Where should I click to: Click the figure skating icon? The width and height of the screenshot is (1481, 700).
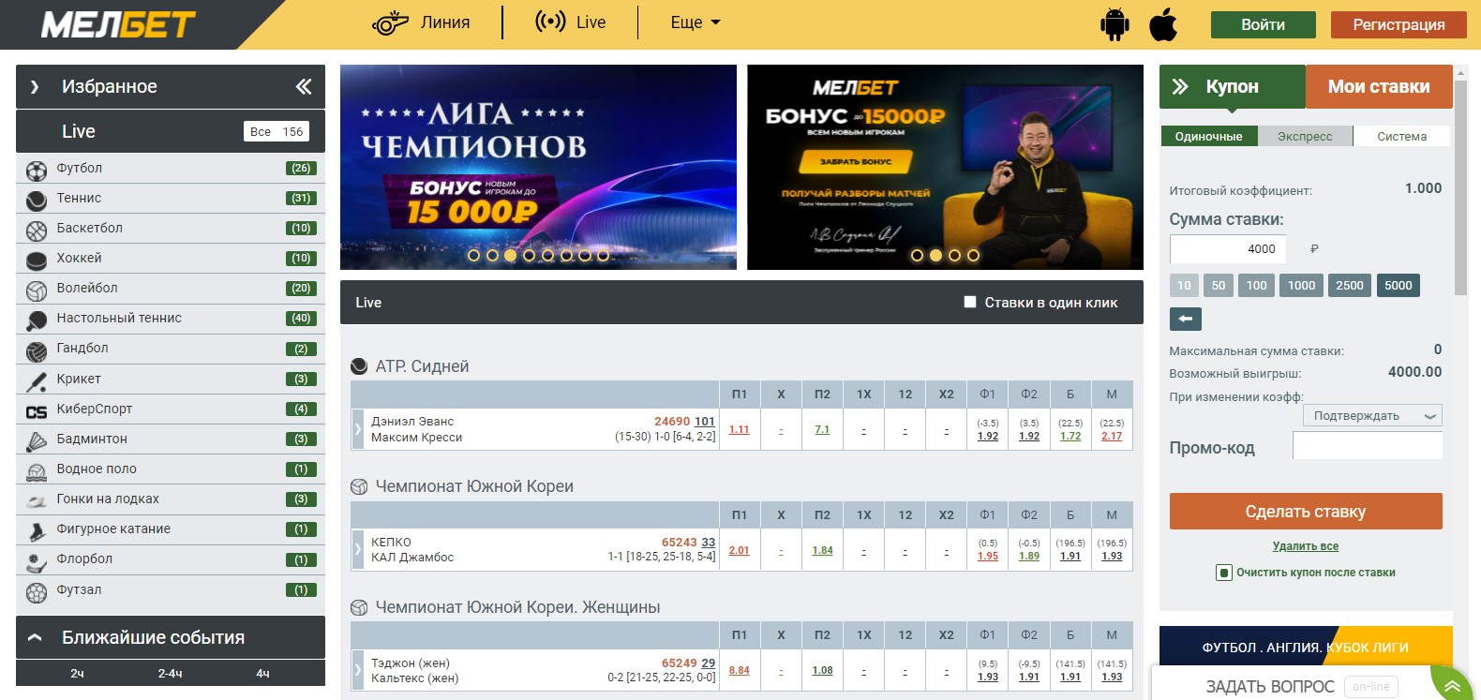click(x=37, y=530)
